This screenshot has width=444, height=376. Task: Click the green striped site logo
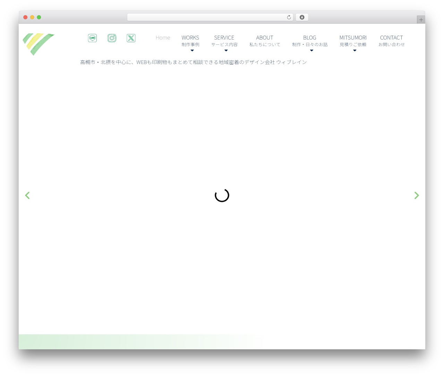coord(38,44)
